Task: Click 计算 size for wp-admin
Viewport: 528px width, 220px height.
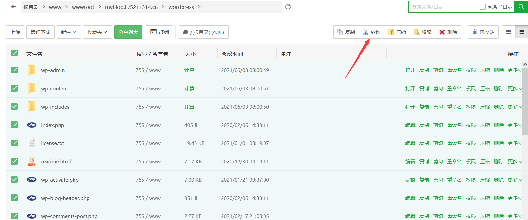Action: 189,70
